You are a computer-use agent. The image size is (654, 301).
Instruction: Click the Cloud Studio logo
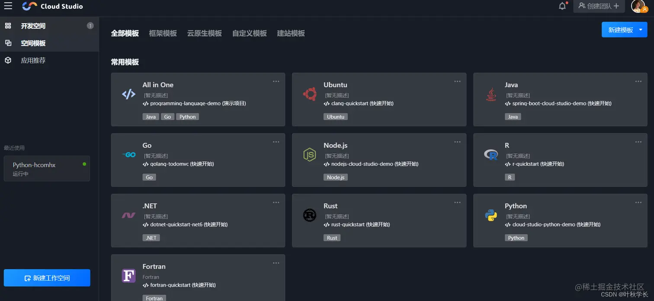(x=52, y=6)
